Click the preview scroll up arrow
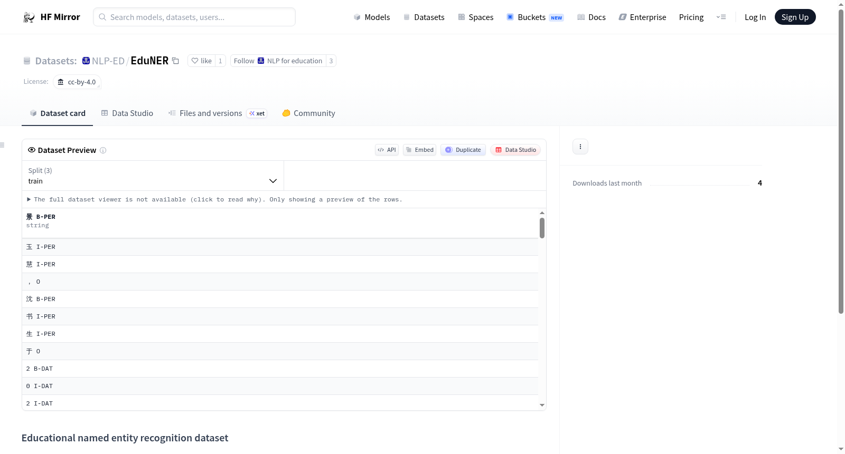This screenshot has height=454, width=845. (542, 213)
